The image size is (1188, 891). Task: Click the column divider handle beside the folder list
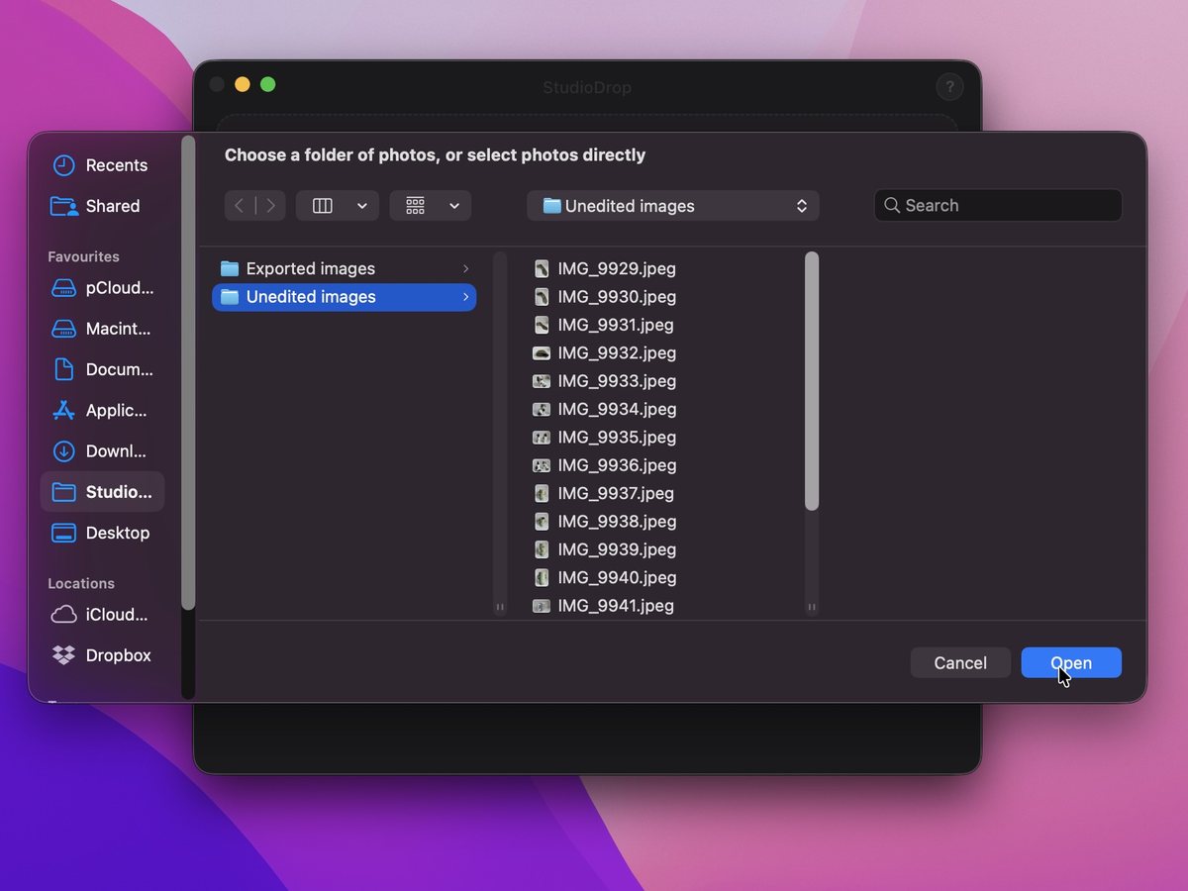point(500,607)
